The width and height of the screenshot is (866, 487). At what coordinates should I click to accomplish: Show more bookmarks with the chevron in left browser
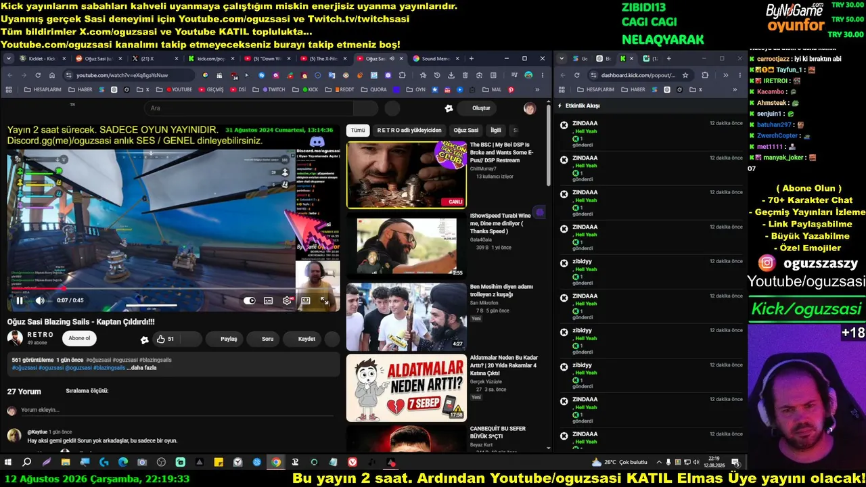(x=538, y=89)
